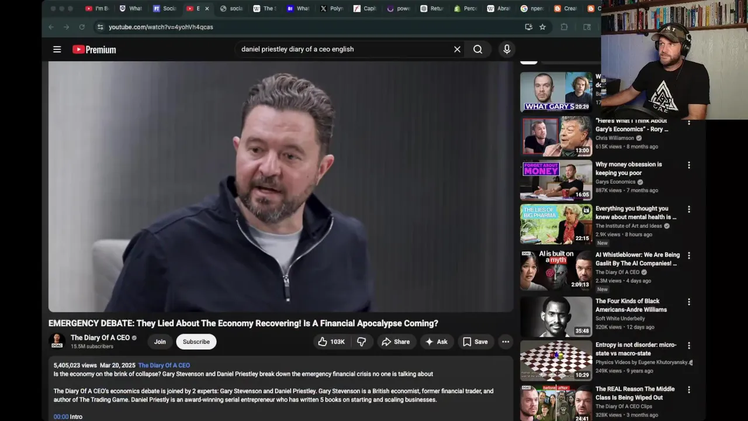View site information icon in address bar
This screenshot has height=421, width=748.
[x=100, y=27]
